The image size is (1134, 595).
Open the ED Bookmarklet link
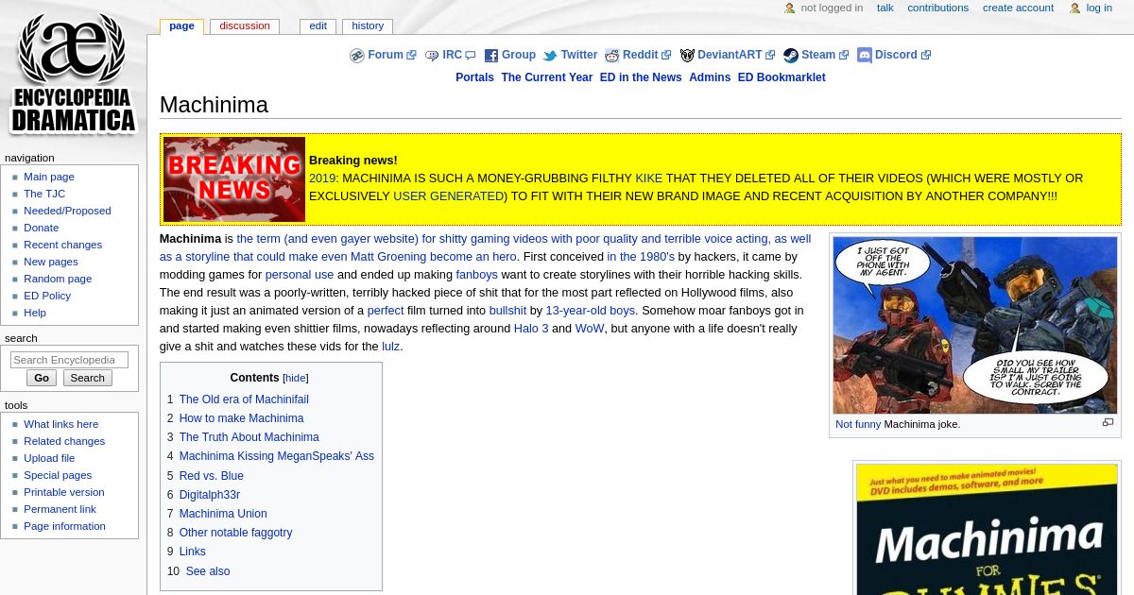pos(782,77)
